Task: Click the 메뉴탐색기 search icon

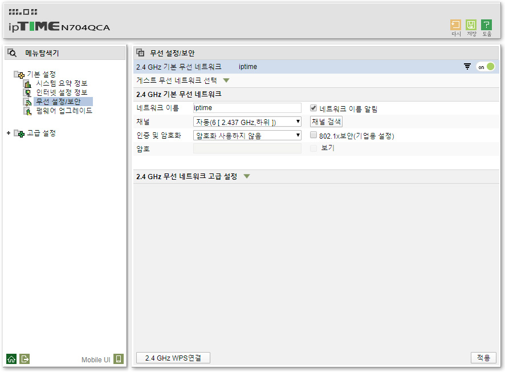Action: pos(12,53)
